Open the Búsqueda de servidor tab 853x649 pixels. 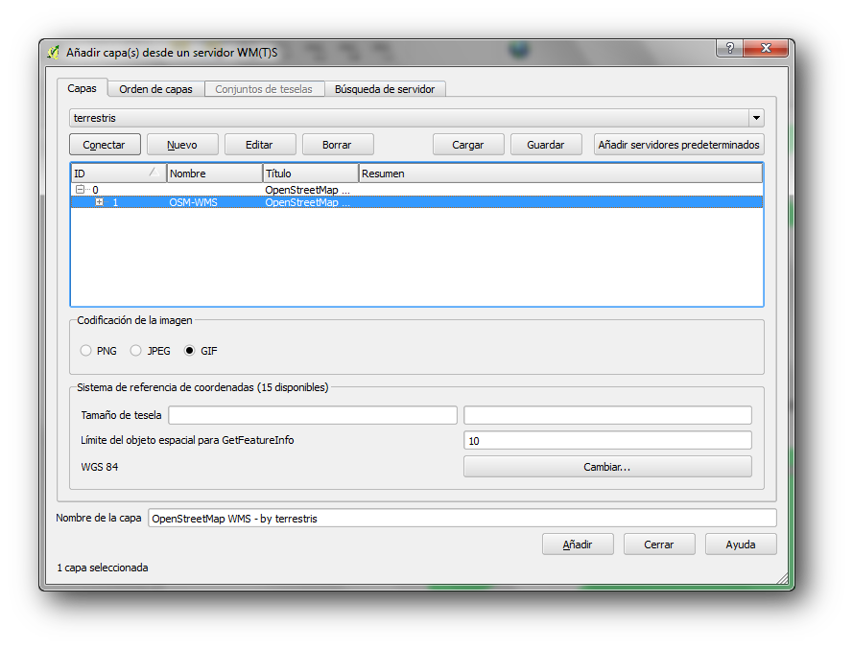[x=385, y=89]
